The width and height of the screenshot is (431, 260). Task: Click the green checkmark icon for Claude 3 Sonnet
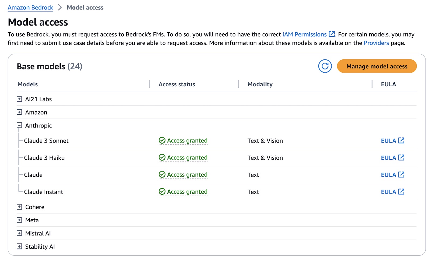pyautogui.click(x=162, y=140)
